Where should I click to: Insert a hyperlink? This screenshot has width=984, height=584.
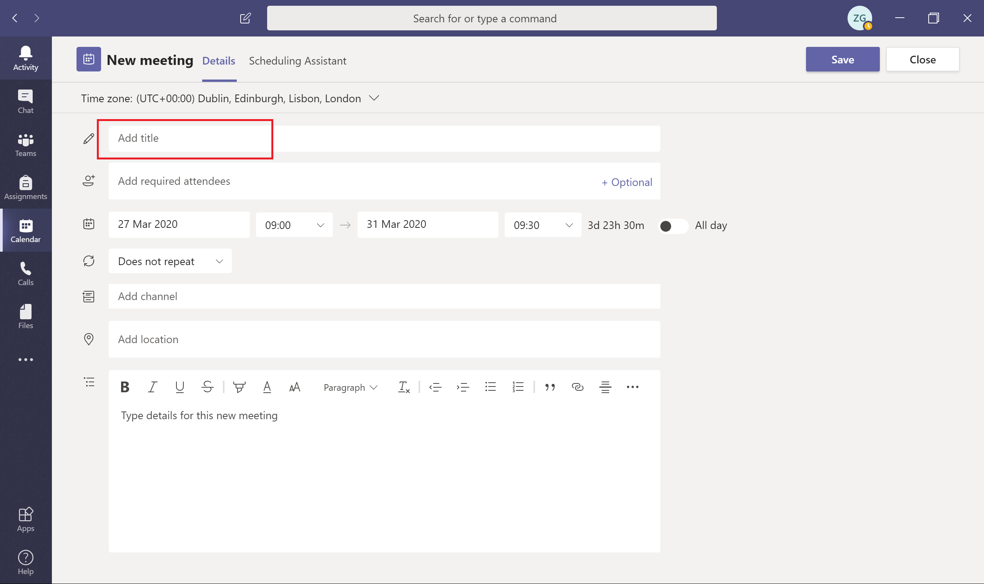pos(577,387)
